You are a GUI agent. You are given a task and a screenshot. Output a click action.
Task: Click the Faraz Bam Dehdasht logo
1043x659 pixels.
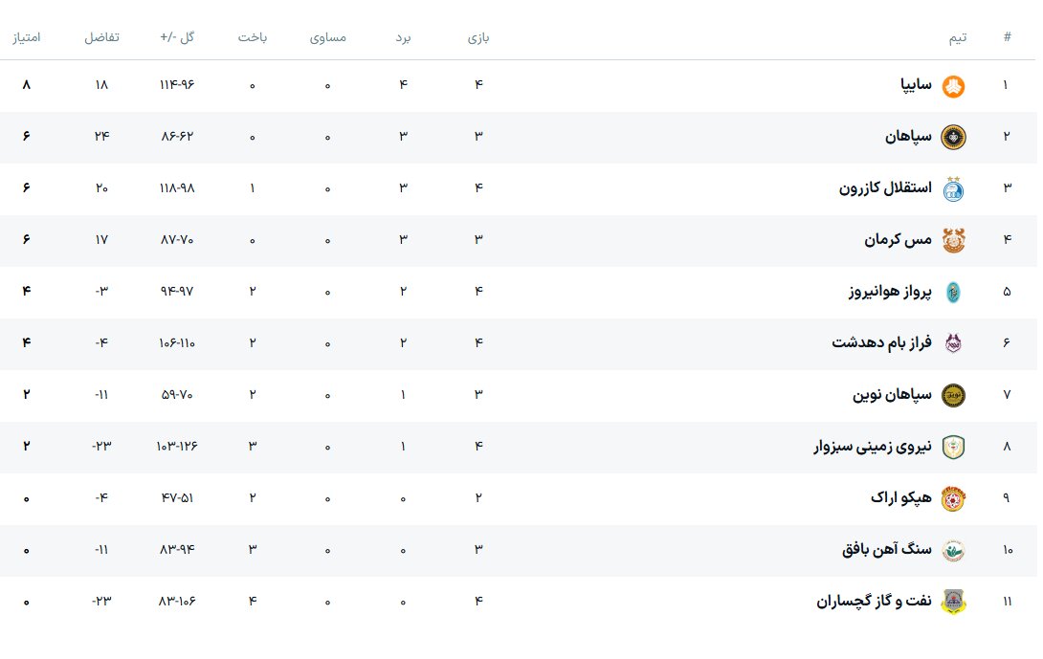(953, 343)
